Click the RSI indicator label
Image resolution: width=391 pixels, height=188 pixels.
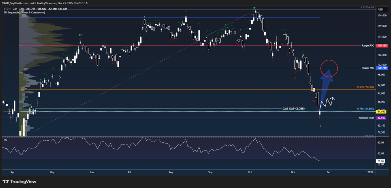click(6, 140)
